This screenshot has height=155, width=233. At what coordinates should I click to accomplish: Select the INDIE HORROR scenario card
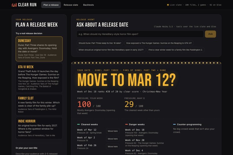pos(39,128)
